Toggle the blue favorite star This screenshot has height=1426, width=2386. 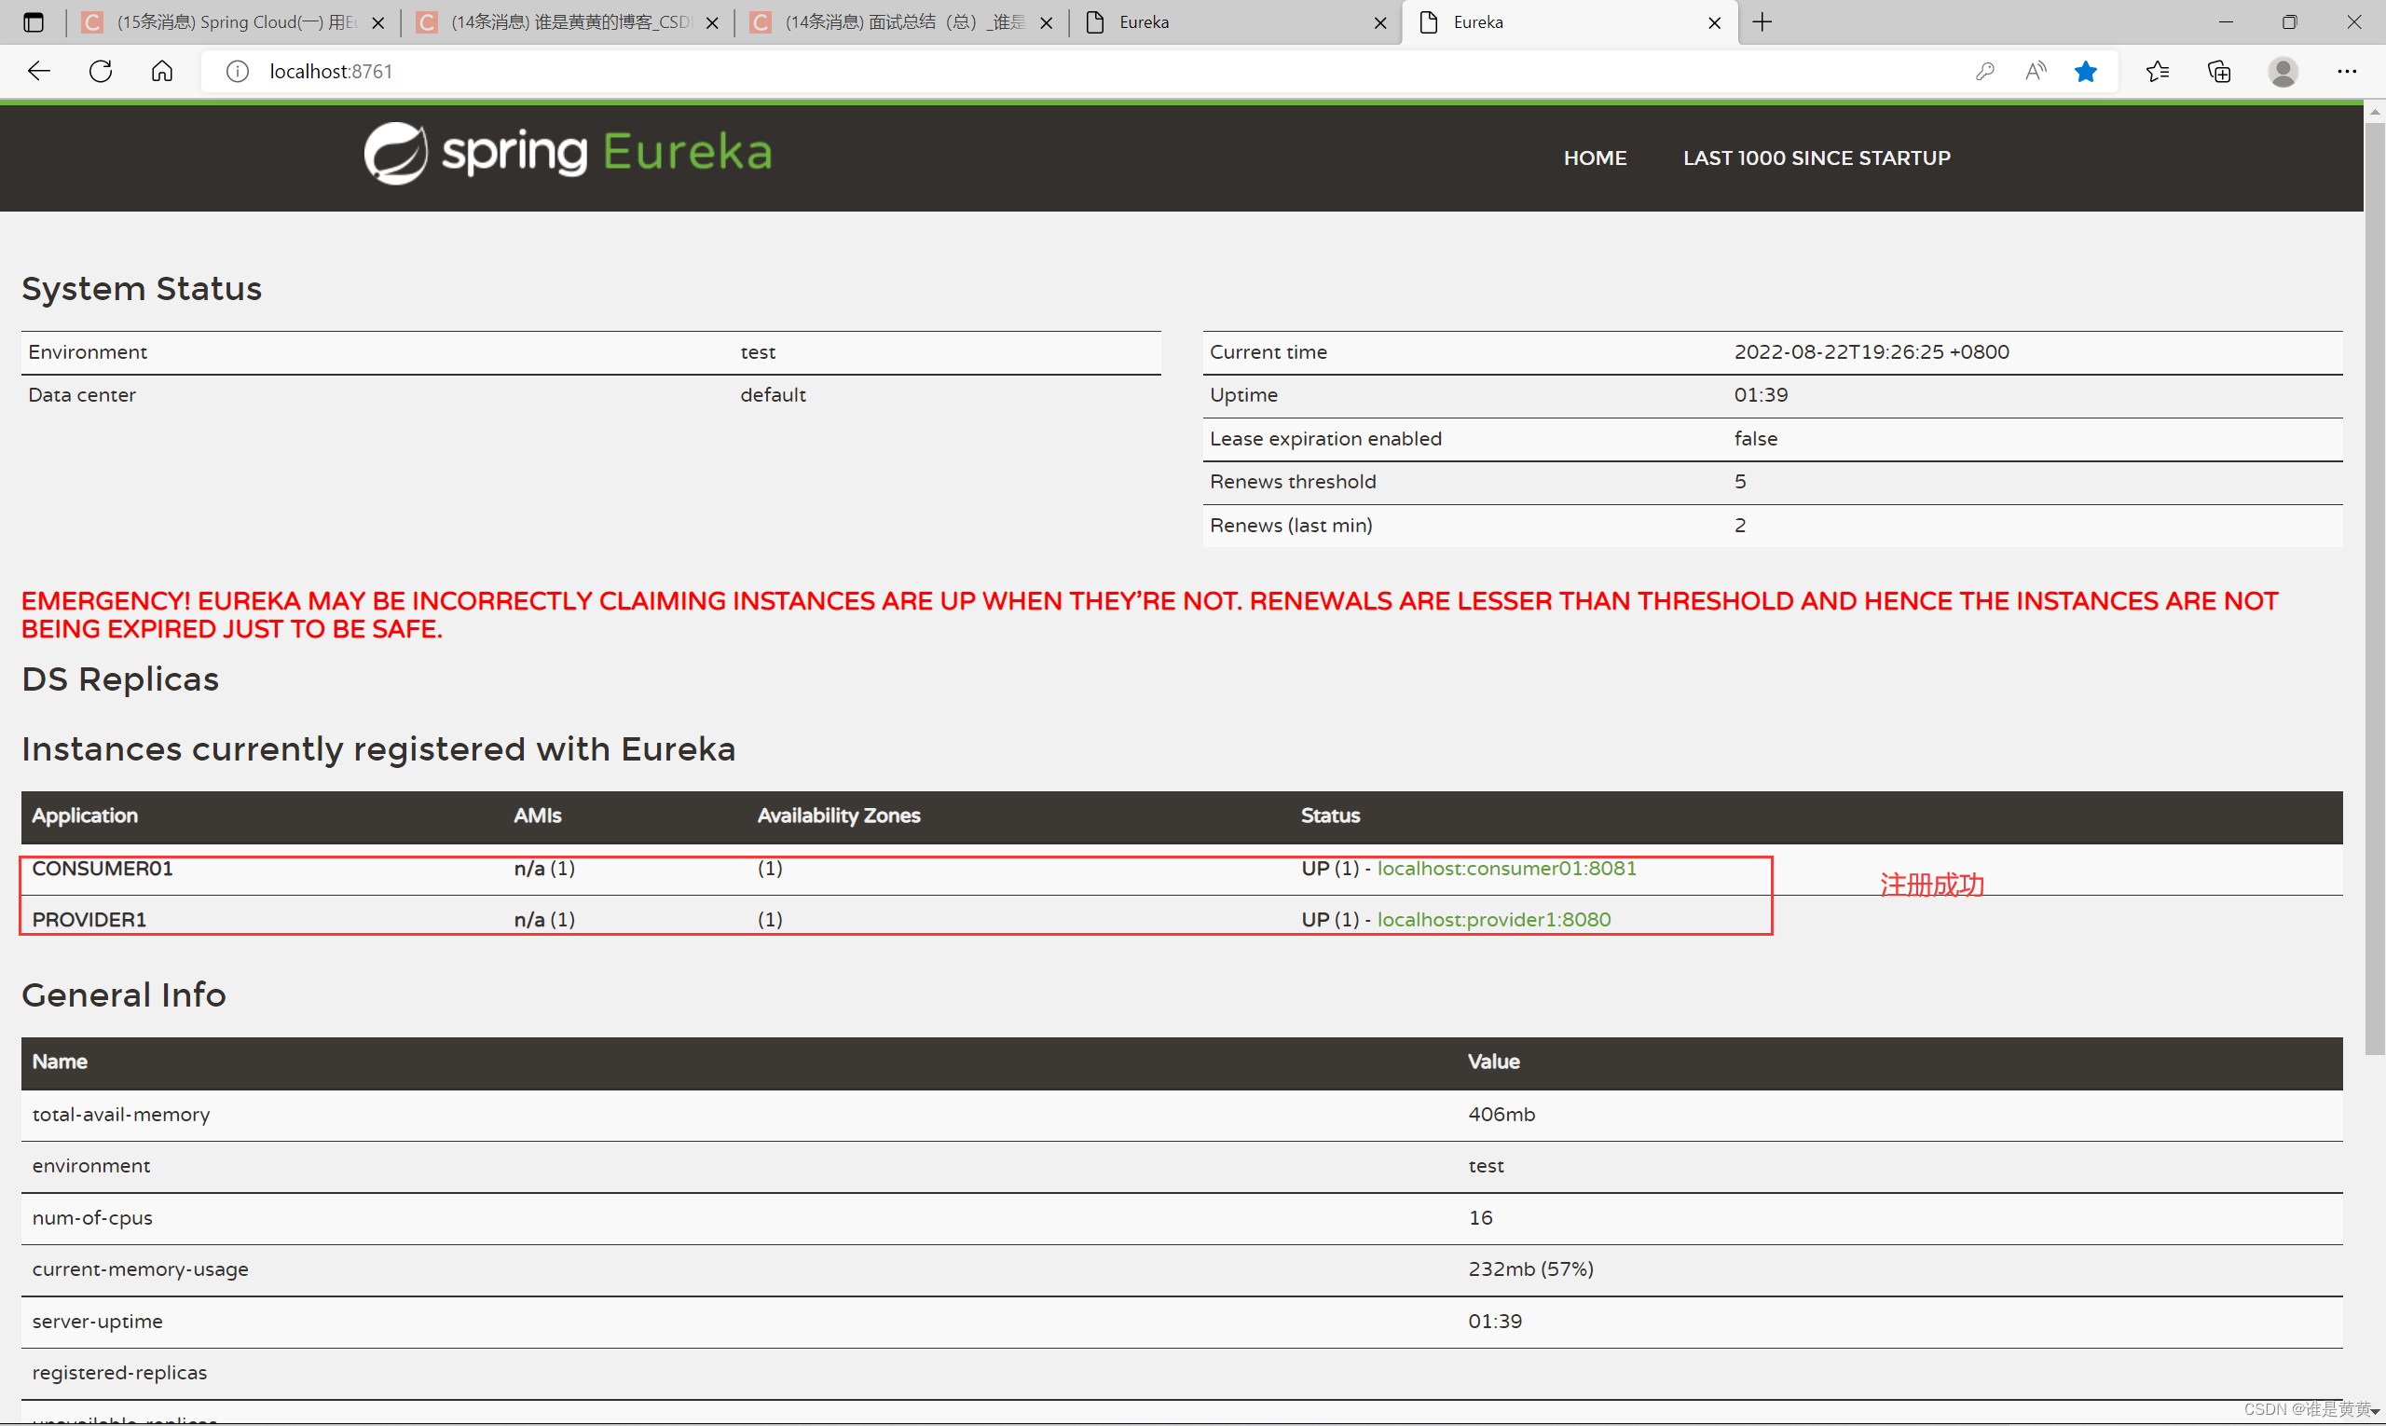(x=2085, y=71)
